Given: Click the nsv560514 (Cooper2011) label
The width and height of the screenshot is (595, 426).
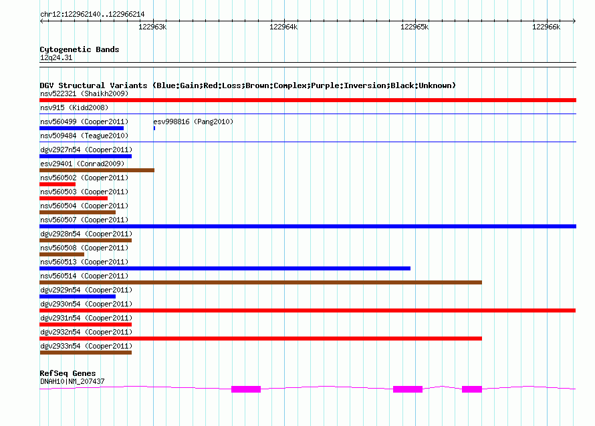Looking at the screenshot, I should click(x=84, y=276).
